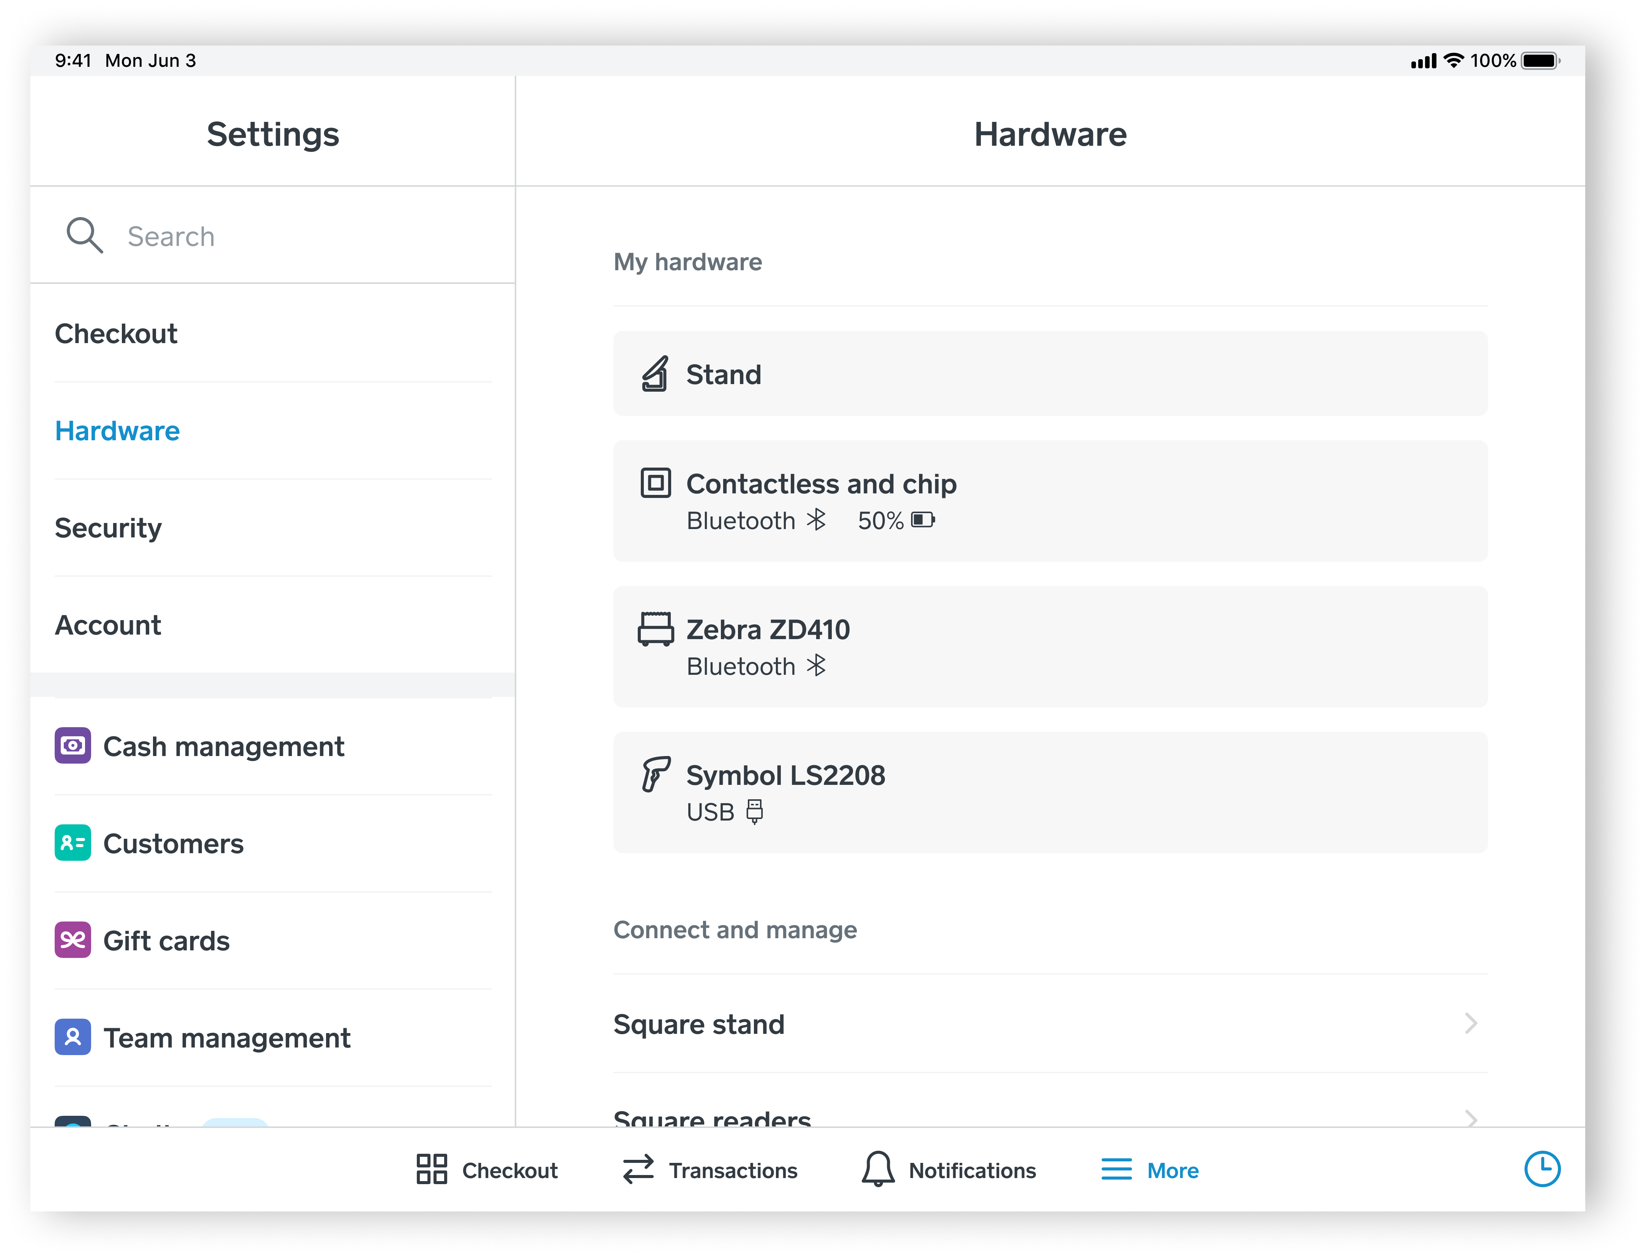Open Customers settings
Screen dimensions: 1646x1257
(272, 843)
